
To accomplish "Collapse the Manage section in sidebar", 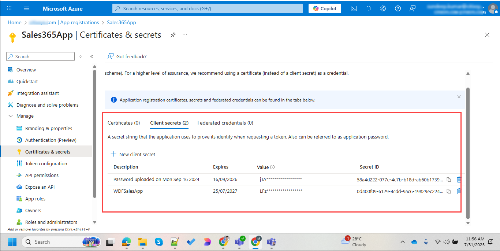I will pos(10,116).
